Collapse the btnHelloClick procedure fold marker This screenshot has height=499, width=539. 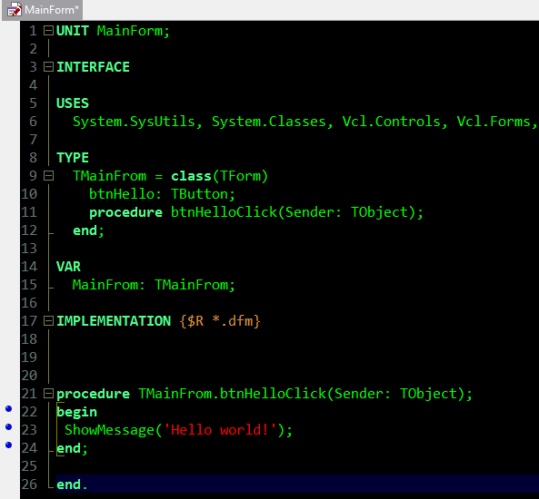coord(48,393)
